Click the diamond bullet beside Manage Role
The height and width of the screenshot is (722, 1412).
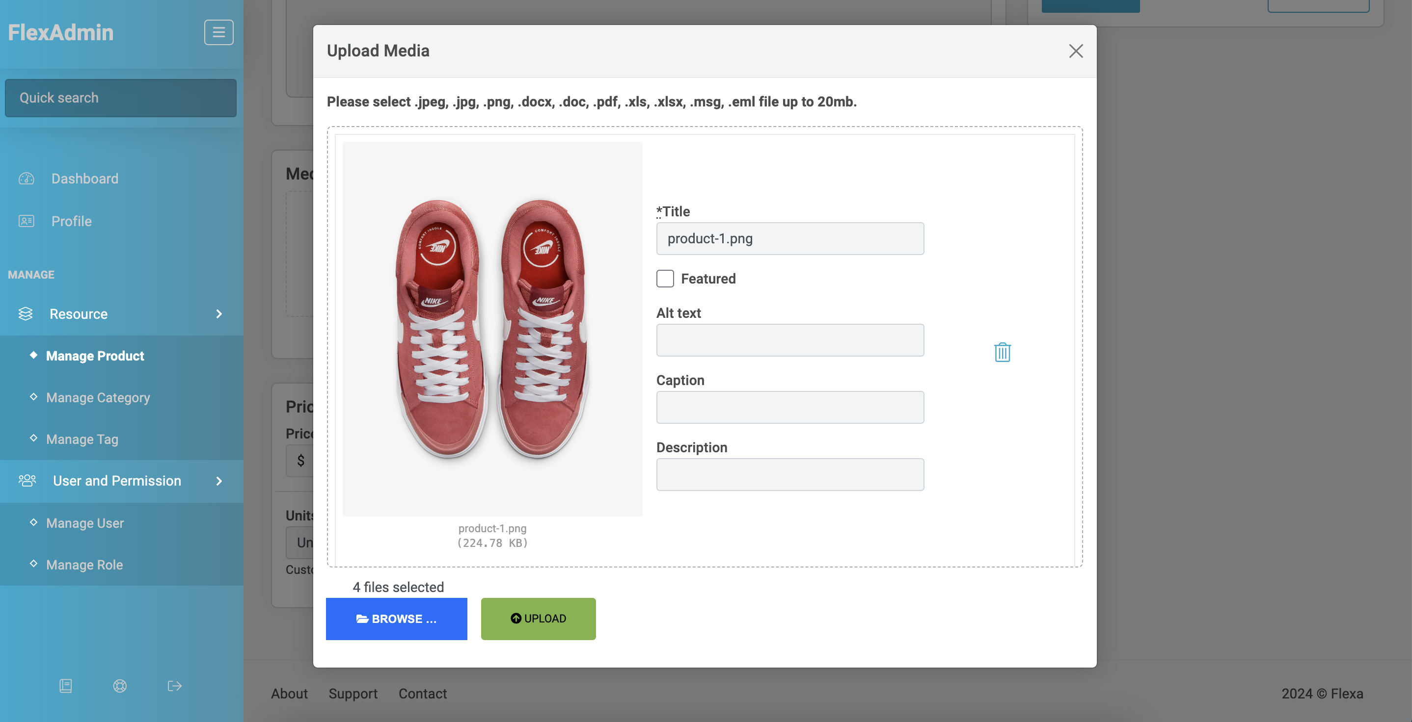(x=33, y=564)
